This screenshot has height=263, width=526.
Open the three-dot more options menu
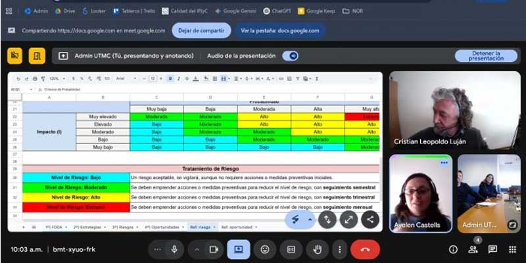tap(339, 250)
